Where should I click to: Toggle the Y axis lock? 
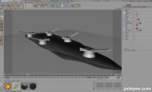pyautogui.click(x=29, y=6)
